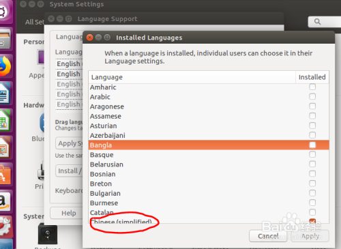Click the Installed column header

pyautogui.click(x=312, y=77)
